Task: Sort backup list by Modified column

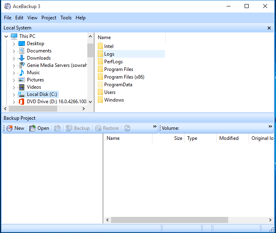Action: tap(233, 138)
